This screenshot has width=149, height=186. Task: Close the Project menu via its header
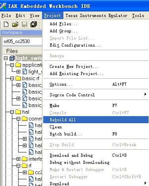[53, 15]
